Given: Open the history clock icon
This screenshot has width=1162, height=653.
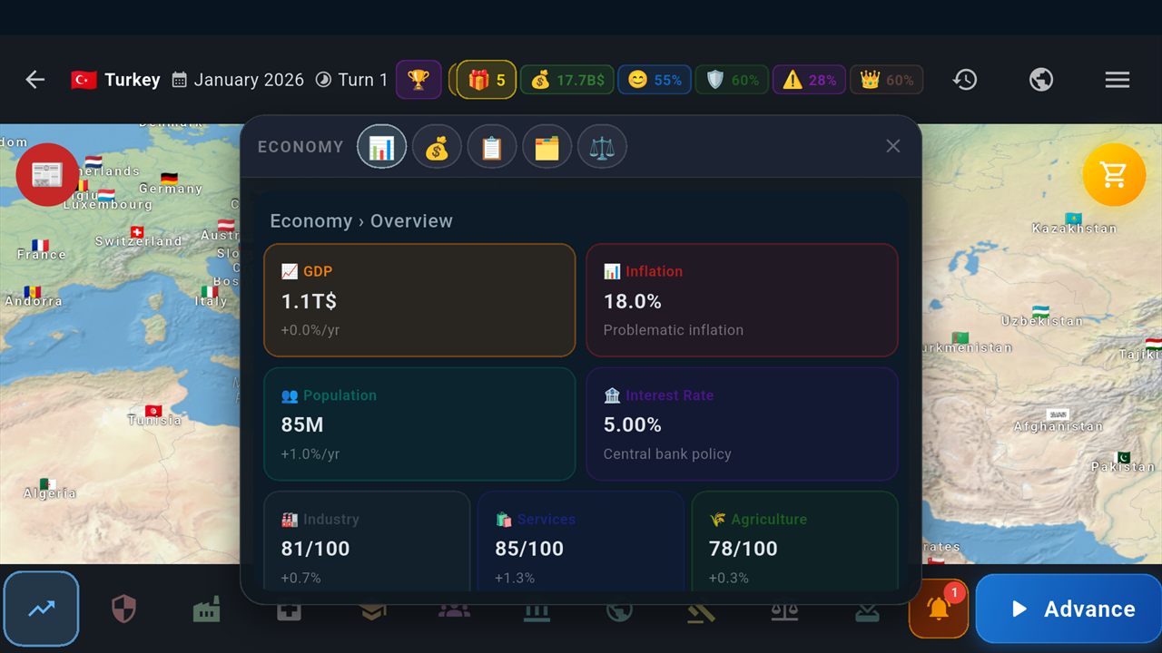Looking at the screenshot, I should pyautogui.click(x=965, y=80).
